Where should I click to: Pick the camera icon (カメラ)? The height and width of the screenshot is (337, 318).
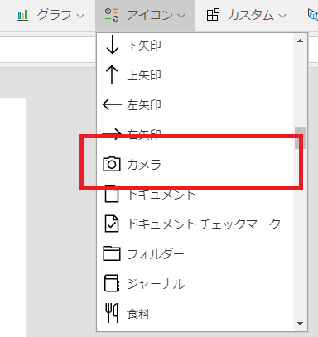pos(195,164)
